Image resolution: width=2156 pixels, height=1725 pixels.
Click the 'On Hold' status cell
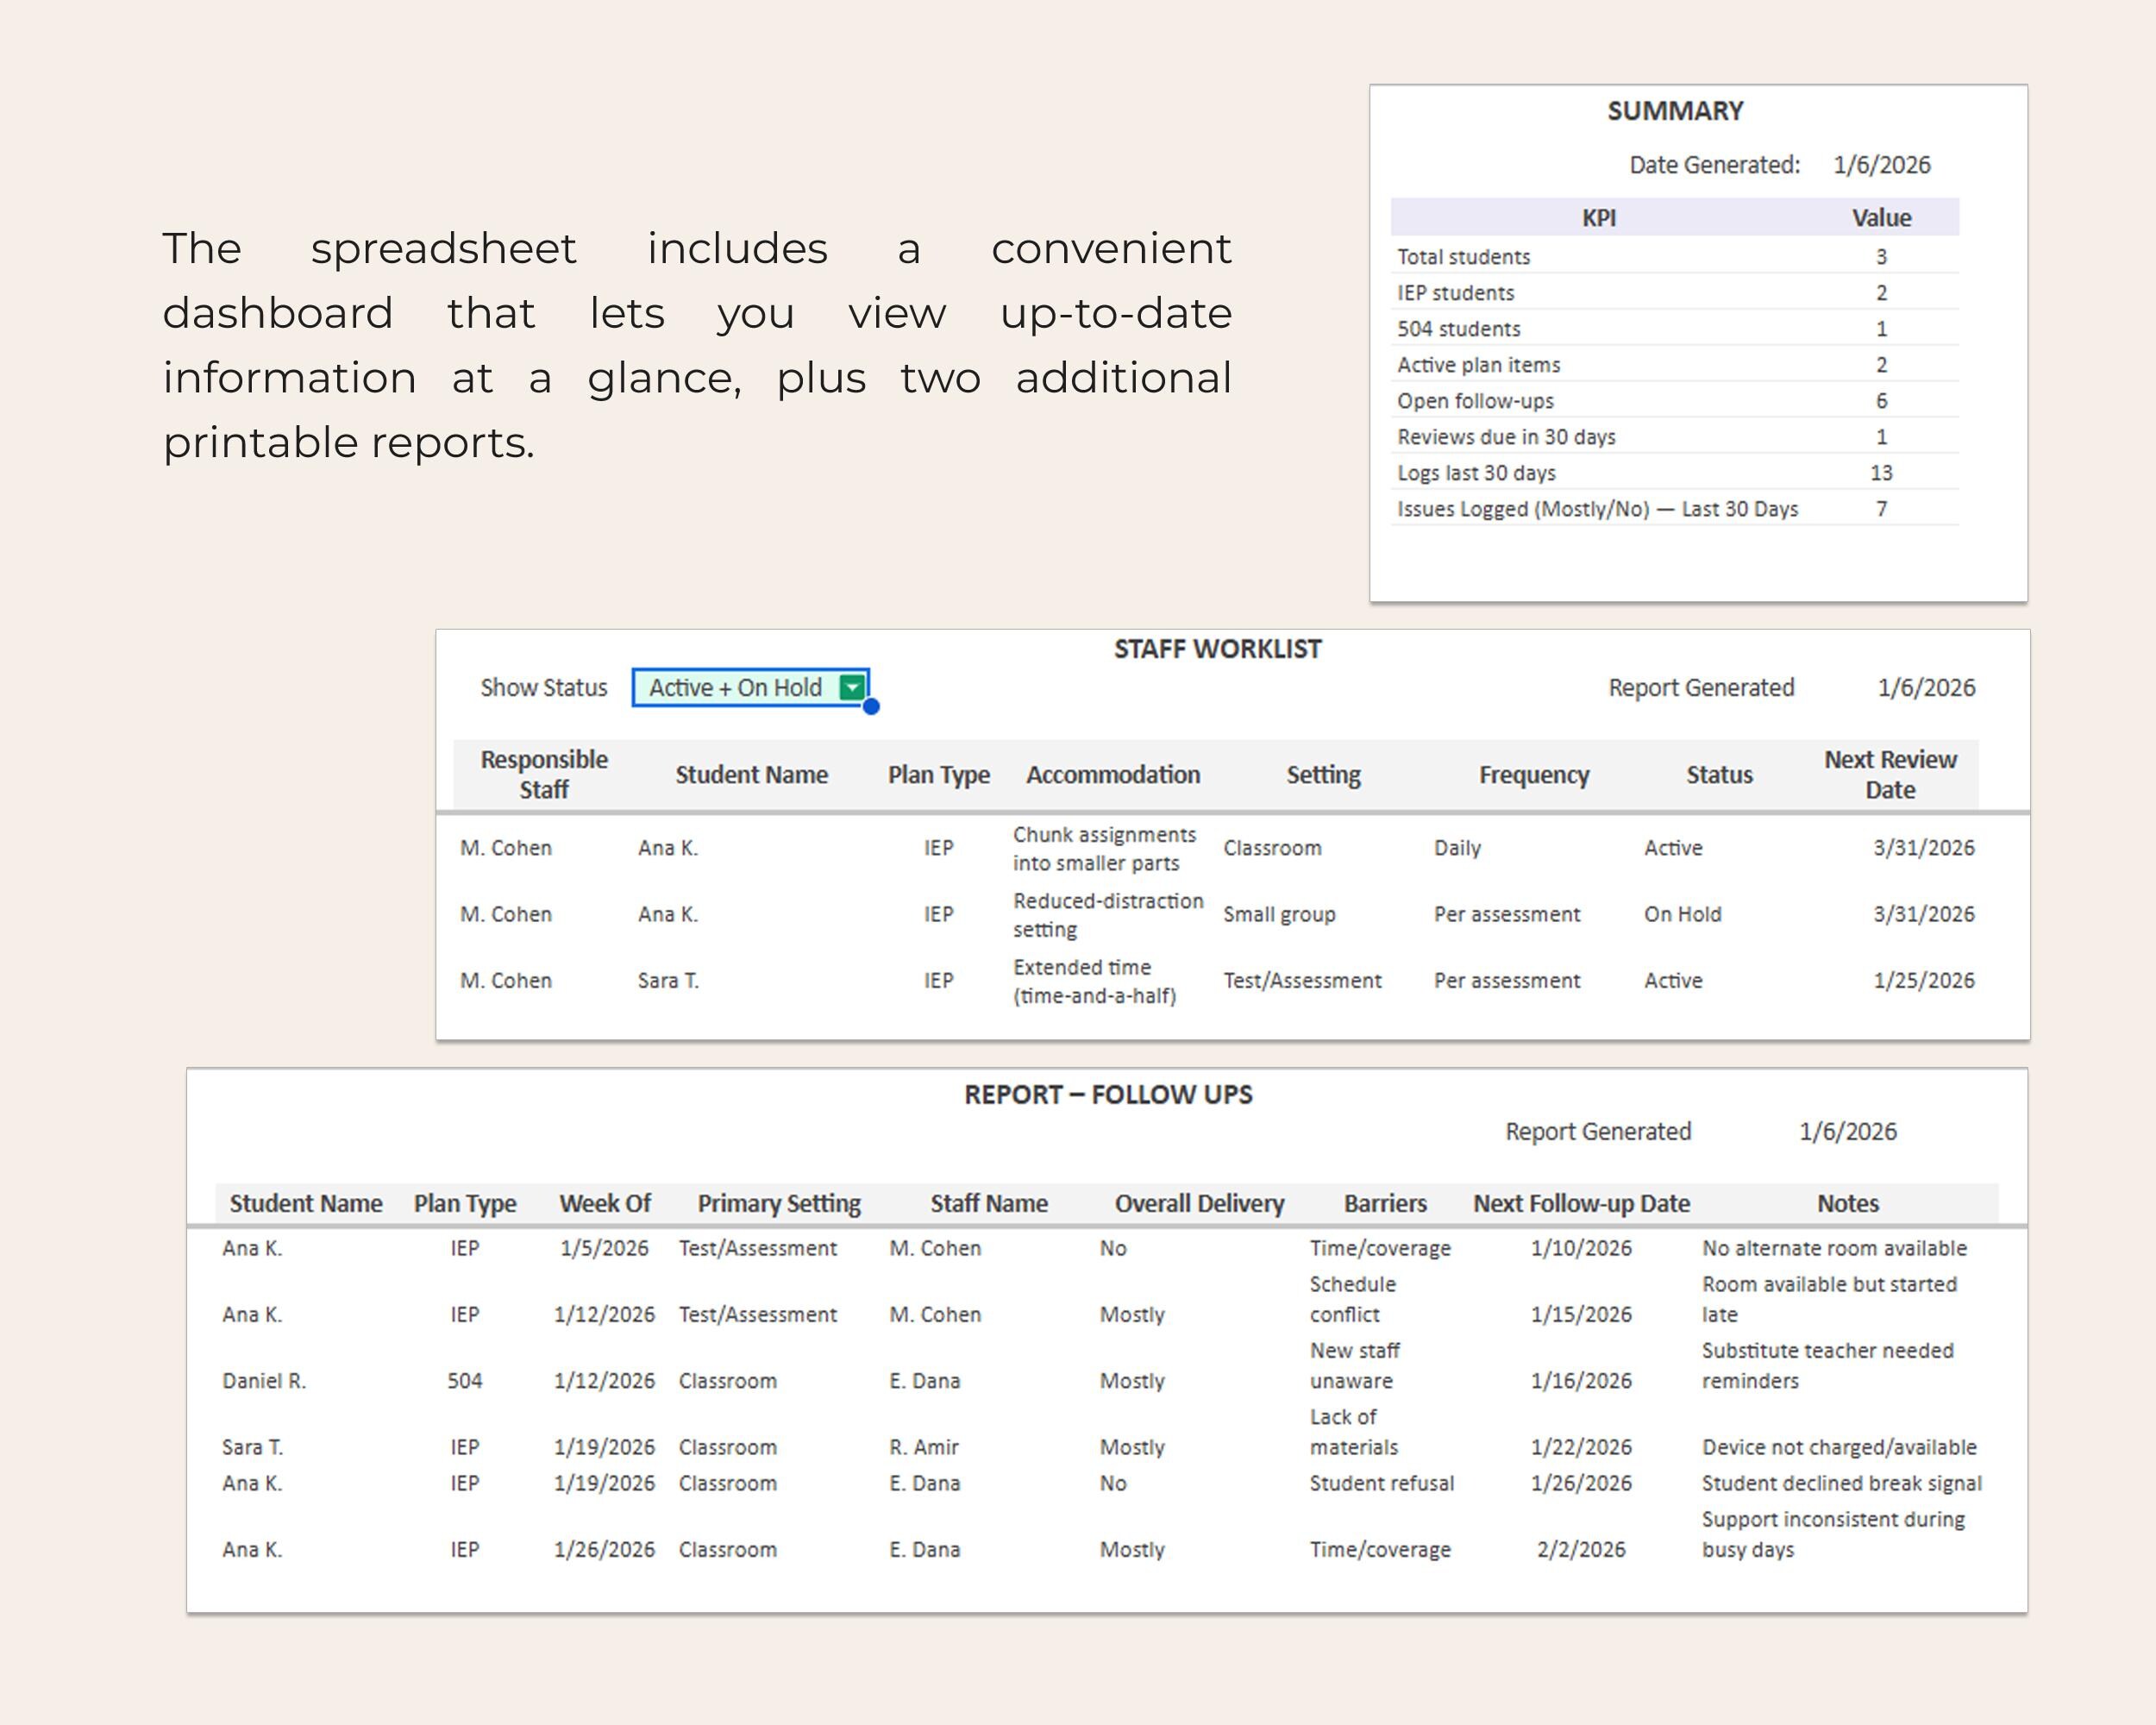click(x=1683, y=914)
